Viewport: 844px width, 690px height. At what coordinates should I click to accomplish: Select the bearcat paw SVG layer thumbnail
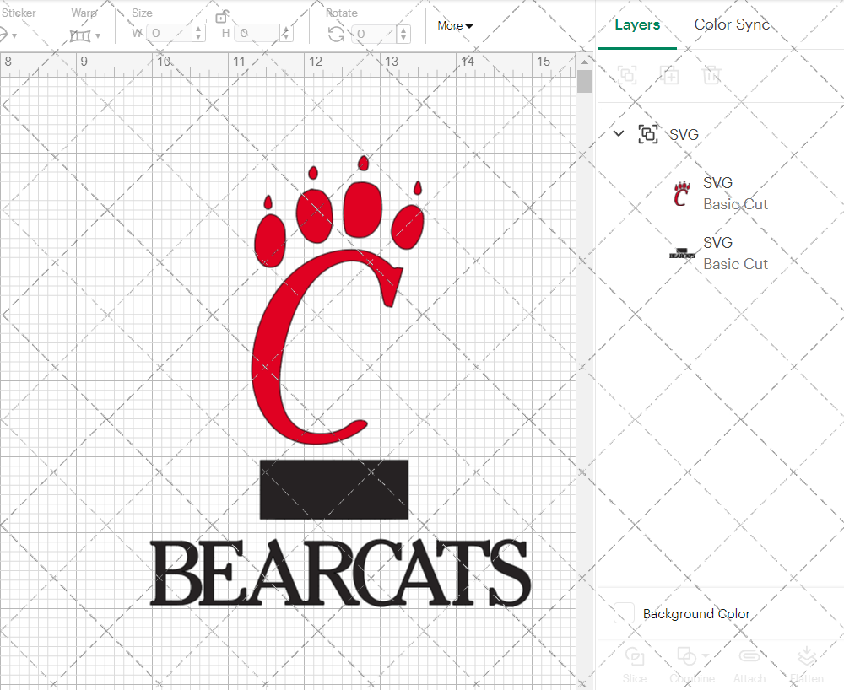click(680, 193)
